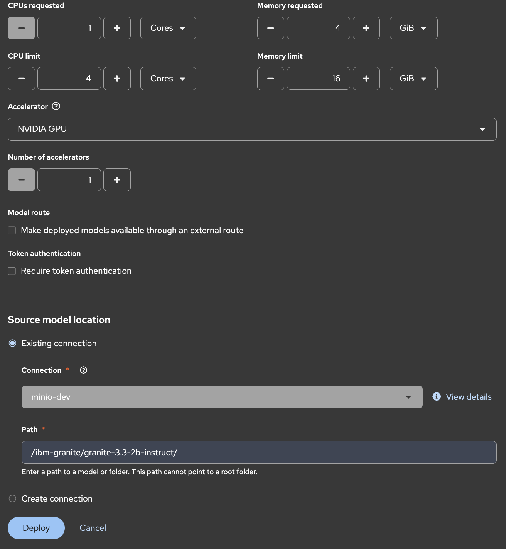Select the Existing connection radio button
Screen dimensions: 506x549
point(13,343)
